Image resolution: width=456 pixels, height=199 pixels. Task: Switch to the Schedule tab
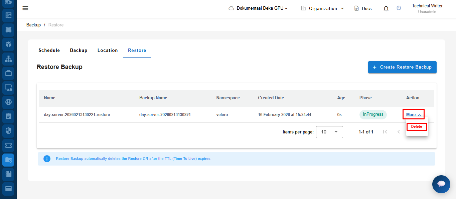(x=49, y=51)
